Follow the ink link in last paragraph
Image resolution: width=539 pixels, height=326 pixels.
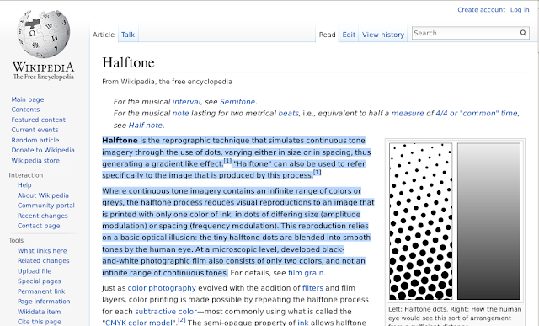pyautogui.click(x=303, y=323)
